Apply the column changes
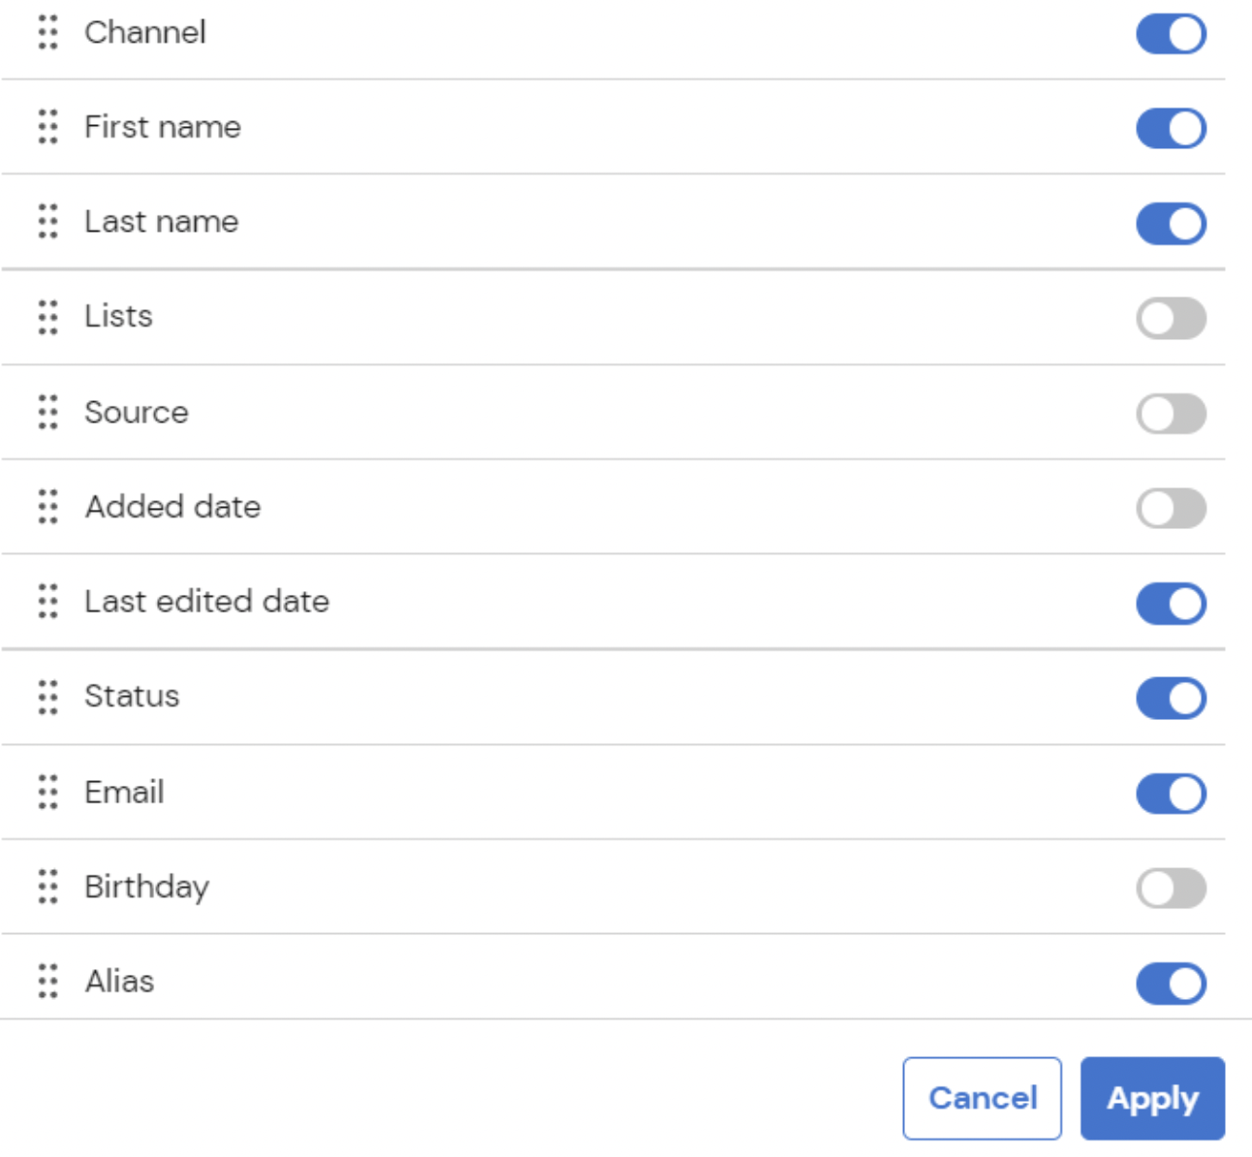Viewport: 1252px width, 1157px height. [x=1152, y=1098]
